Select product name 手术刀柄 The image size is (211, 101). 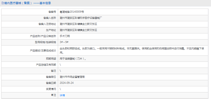[x=65, y=36]
